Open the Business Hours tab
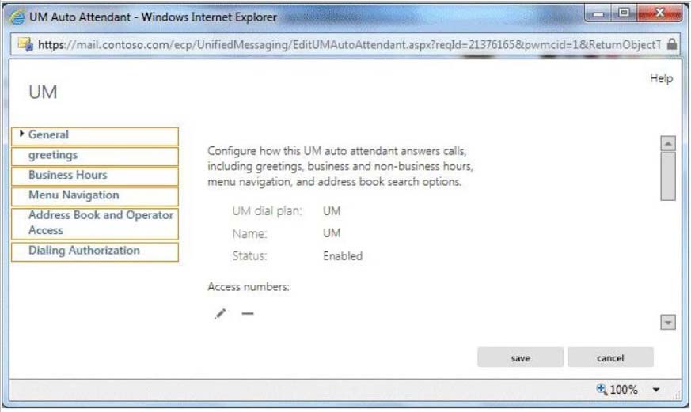 94,176
